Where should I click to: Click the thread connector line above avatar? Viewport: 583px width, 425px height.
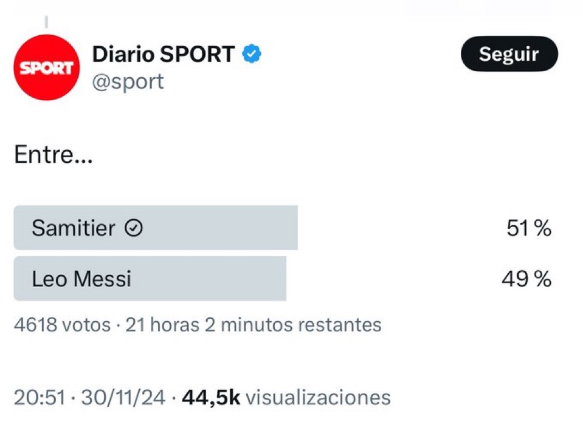click(46, 23)
